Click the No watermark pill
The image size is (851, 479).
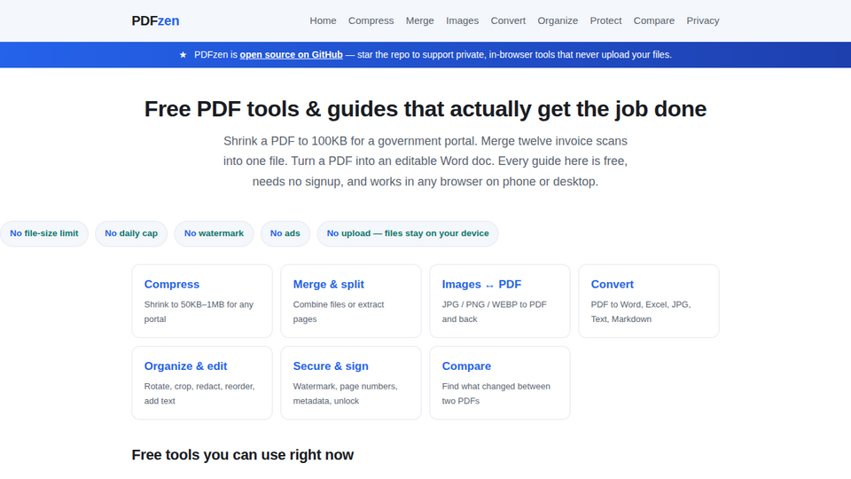tap(214, 233)
